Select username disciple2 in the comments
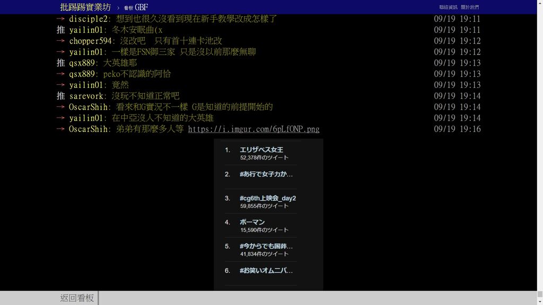This screenshot has width=543, height=305. (88, 19)
